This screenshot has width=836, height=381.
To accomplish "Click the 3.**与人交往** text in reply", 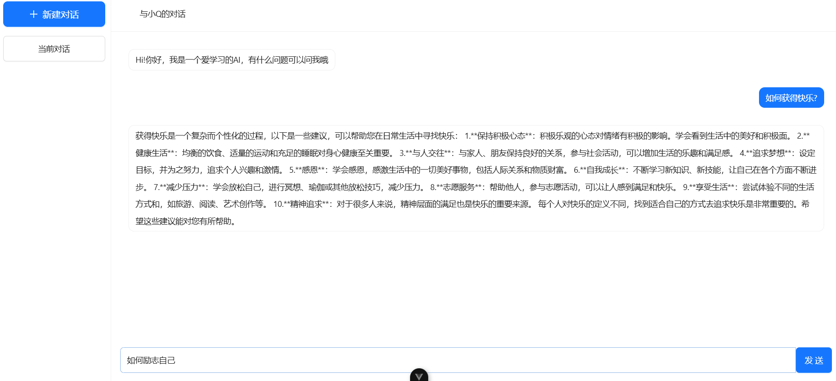I will point(426,153).
